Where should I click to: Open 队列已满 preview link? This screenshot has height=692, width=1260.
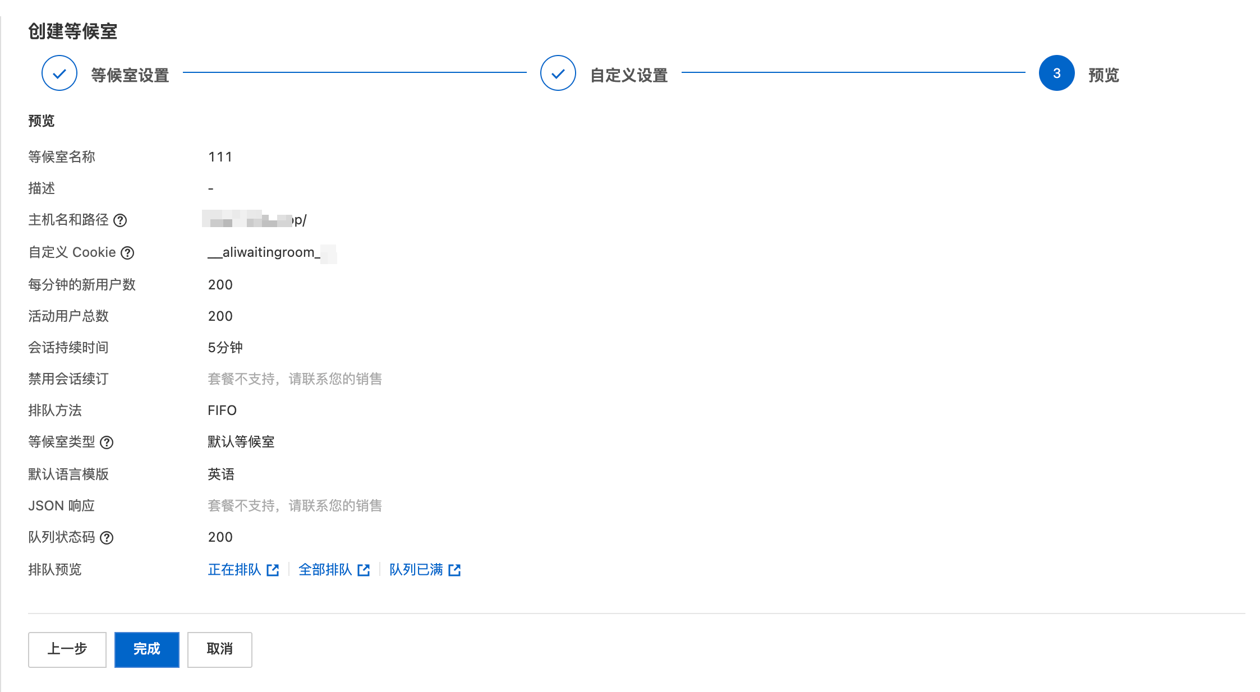(416, 570)
